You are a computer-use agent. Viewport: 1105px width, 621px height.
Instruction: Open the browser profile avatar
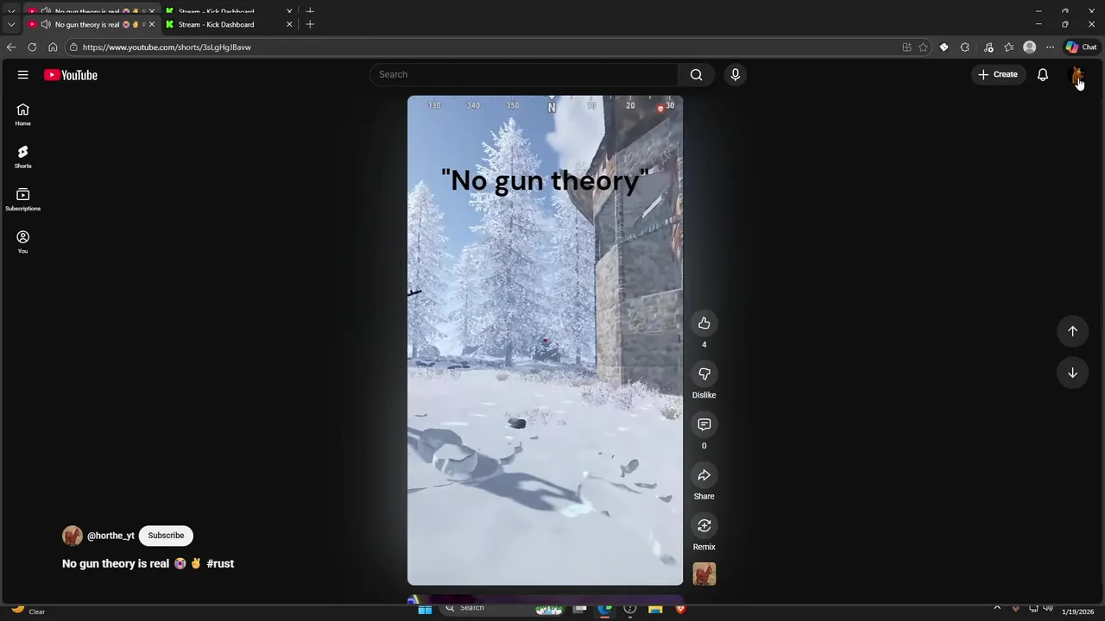click(1029, 47)
